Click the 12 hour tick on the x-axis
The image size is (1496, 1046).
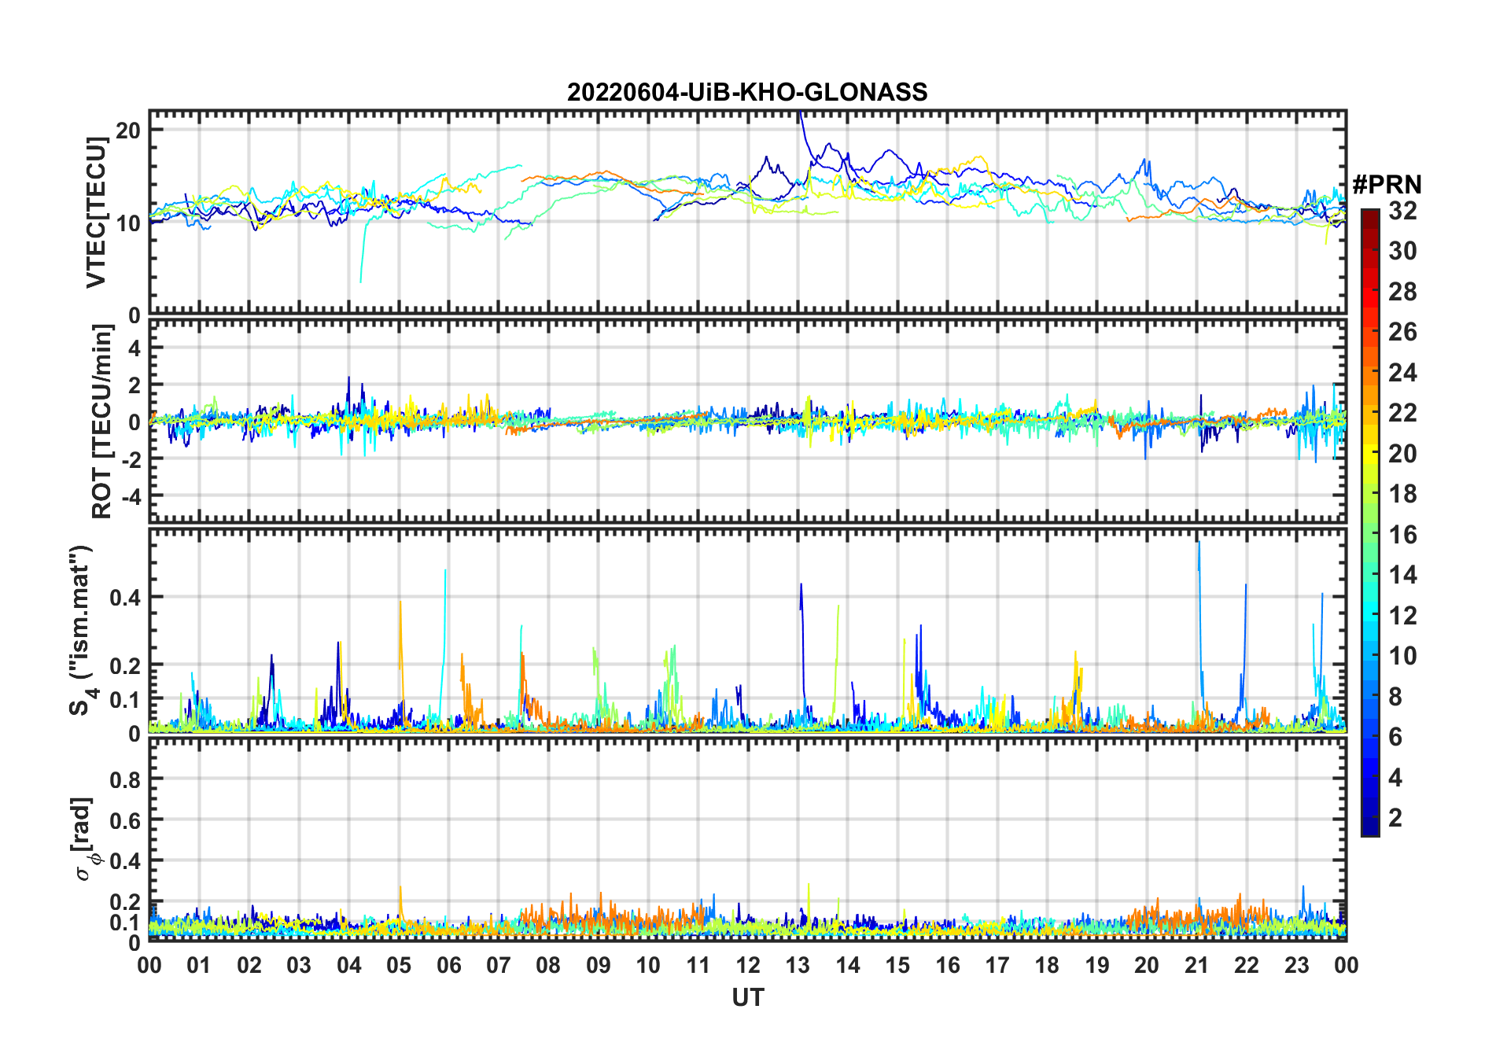pos(748,965)
